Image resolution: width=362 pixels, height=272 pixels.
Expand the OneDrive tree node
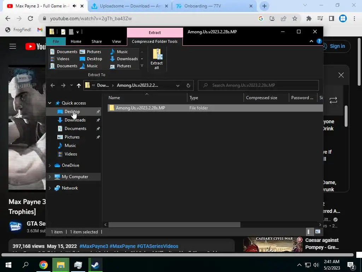[49, 165]
